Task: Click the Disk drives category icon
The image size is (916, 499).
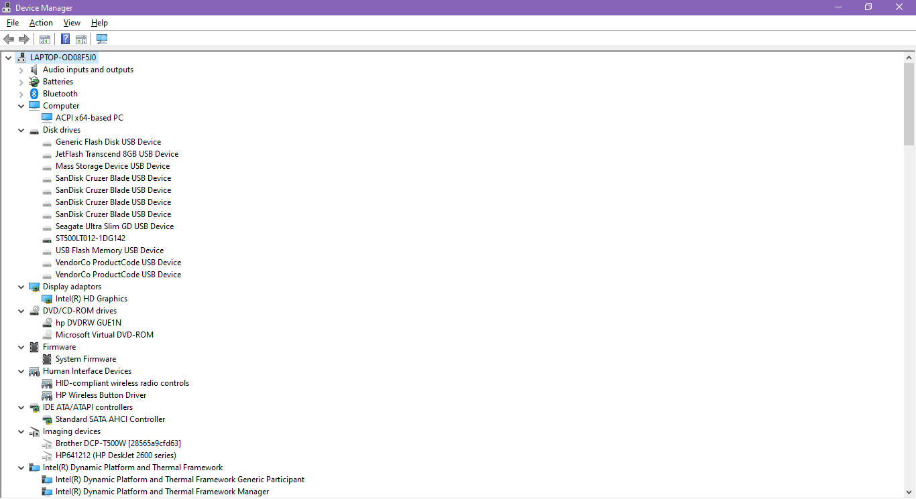Action: pyautogui.click(x=34, y=131)
